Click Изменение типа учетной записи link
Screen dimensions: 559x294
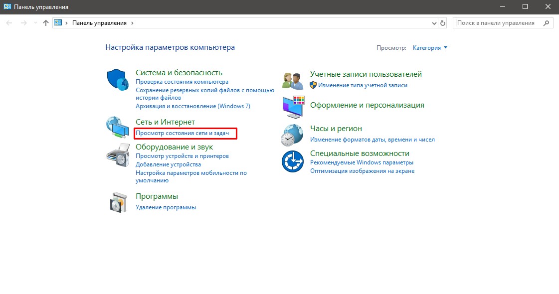pos(363,85)
